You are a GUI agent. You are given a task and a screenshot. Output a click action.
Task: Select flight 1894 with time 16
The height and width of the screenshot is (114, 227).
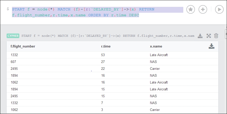click(x=14, y=75)
